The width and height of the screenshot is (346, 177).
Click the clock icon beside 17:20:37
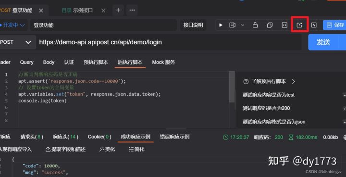pos(225,137)
